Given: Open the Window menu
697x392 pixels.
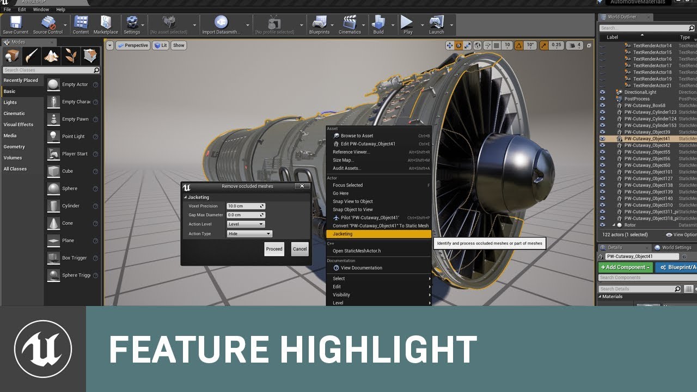Looking at the screenshot, I should click(x=41, y=9).
